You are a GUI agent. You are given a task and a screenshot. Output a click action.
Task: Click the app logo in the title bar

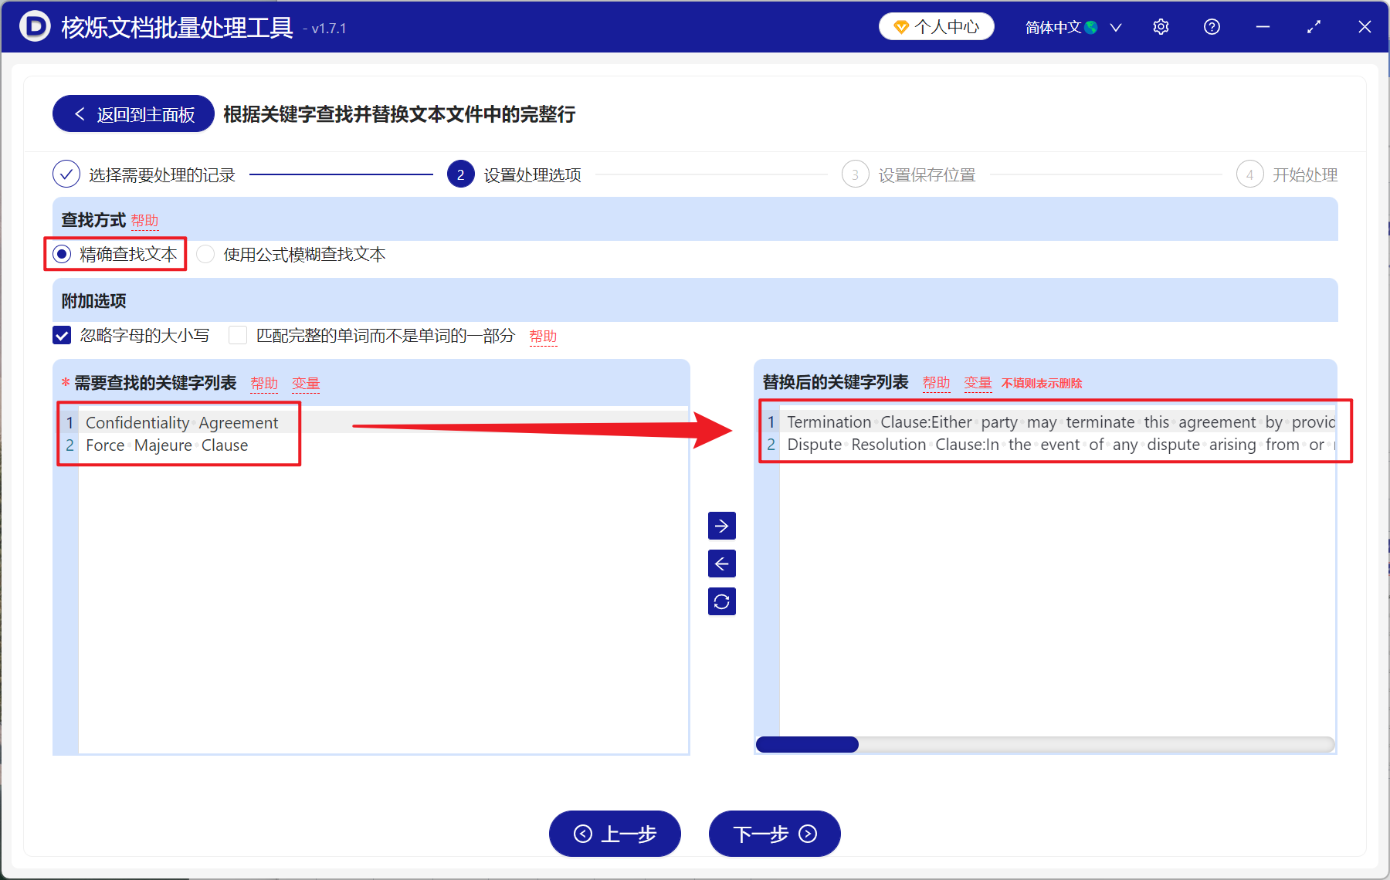34,26
